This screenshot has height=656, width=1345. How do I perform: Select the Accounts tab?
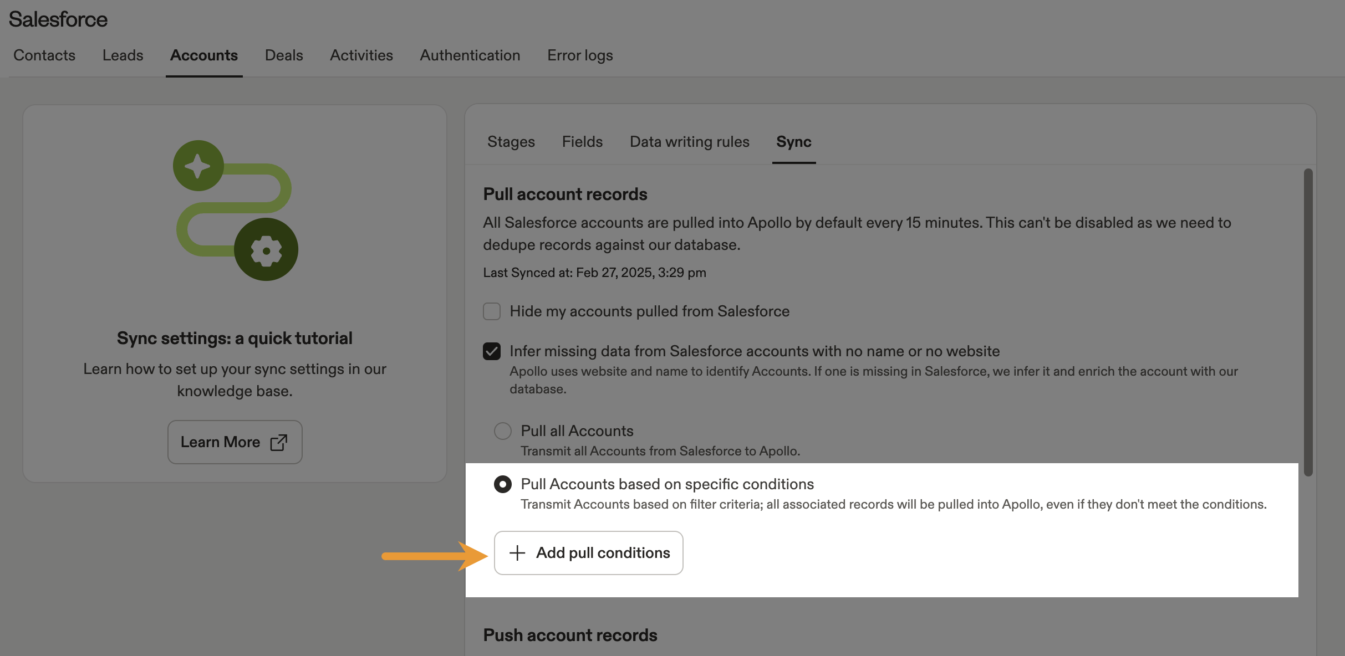coord(204,55)
